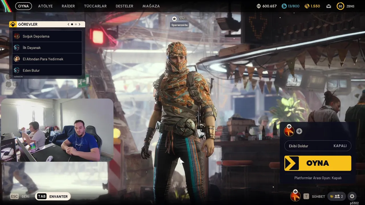Click the Soğuk Depolama quest giver portrait

tap(17, 36)
